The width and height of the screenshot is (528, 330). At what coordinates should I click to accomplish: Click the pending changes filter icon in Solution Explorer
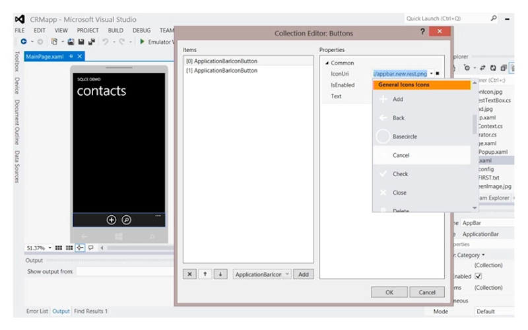pos(467,68)
